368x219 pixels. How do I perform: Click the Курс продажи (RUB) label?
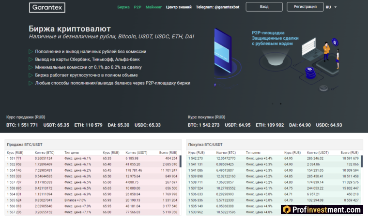click(x=26, y=117)
